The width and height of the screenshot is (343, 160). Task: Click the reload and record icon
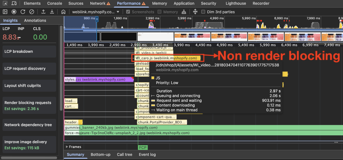(x=23, y=12)
